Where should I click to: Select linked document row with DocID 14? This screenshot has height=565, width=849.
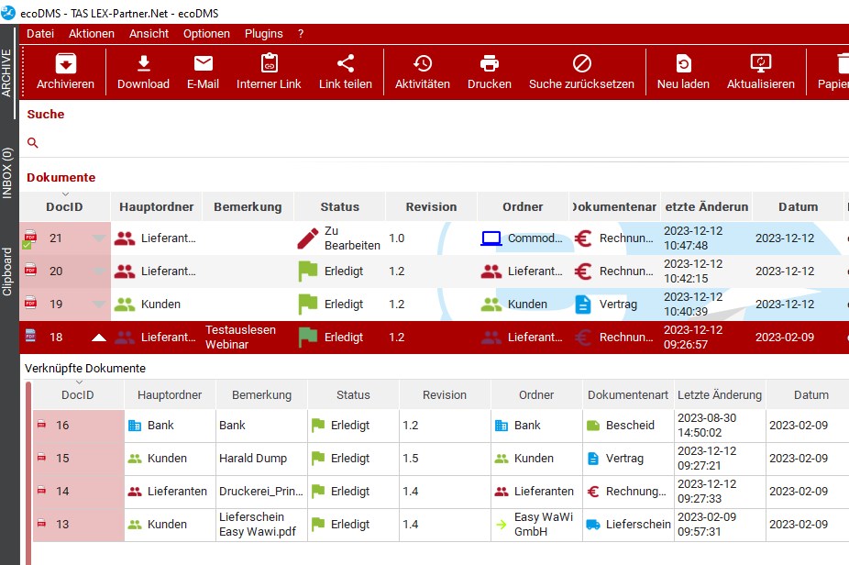pos(440,492)
